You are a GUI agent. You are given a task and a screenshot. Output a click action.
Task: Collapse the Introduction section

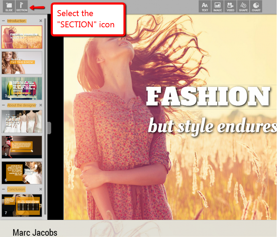click(x=3, y=21)
